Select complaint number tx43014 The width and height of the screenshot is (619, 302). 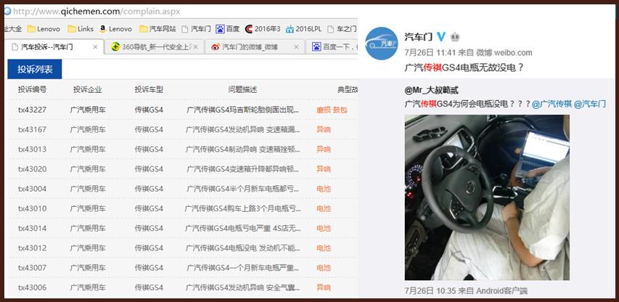(x=32, y=228)
